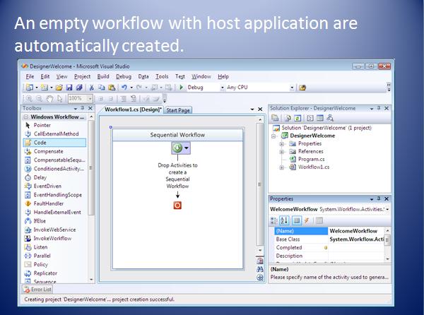Toggle categorized view in Properties panel

pyautogui.click(x=275, y=220)
